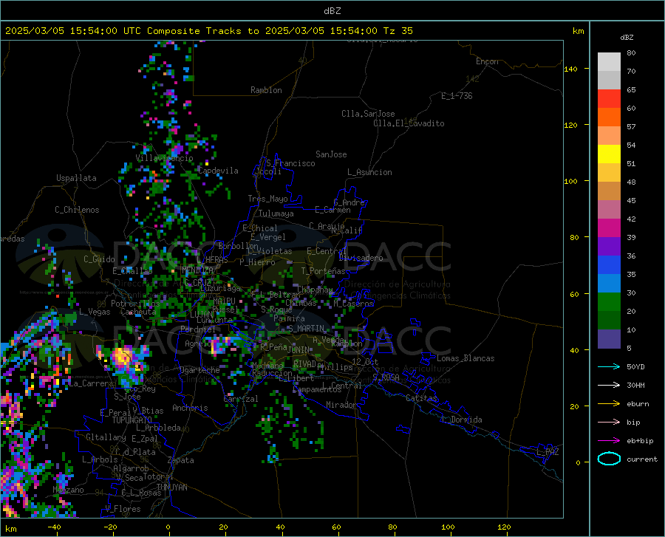The width and height of the screenshot is (665, 537).
Task: Click the Ramblon label near the top
Action: [x=266, y=90]
